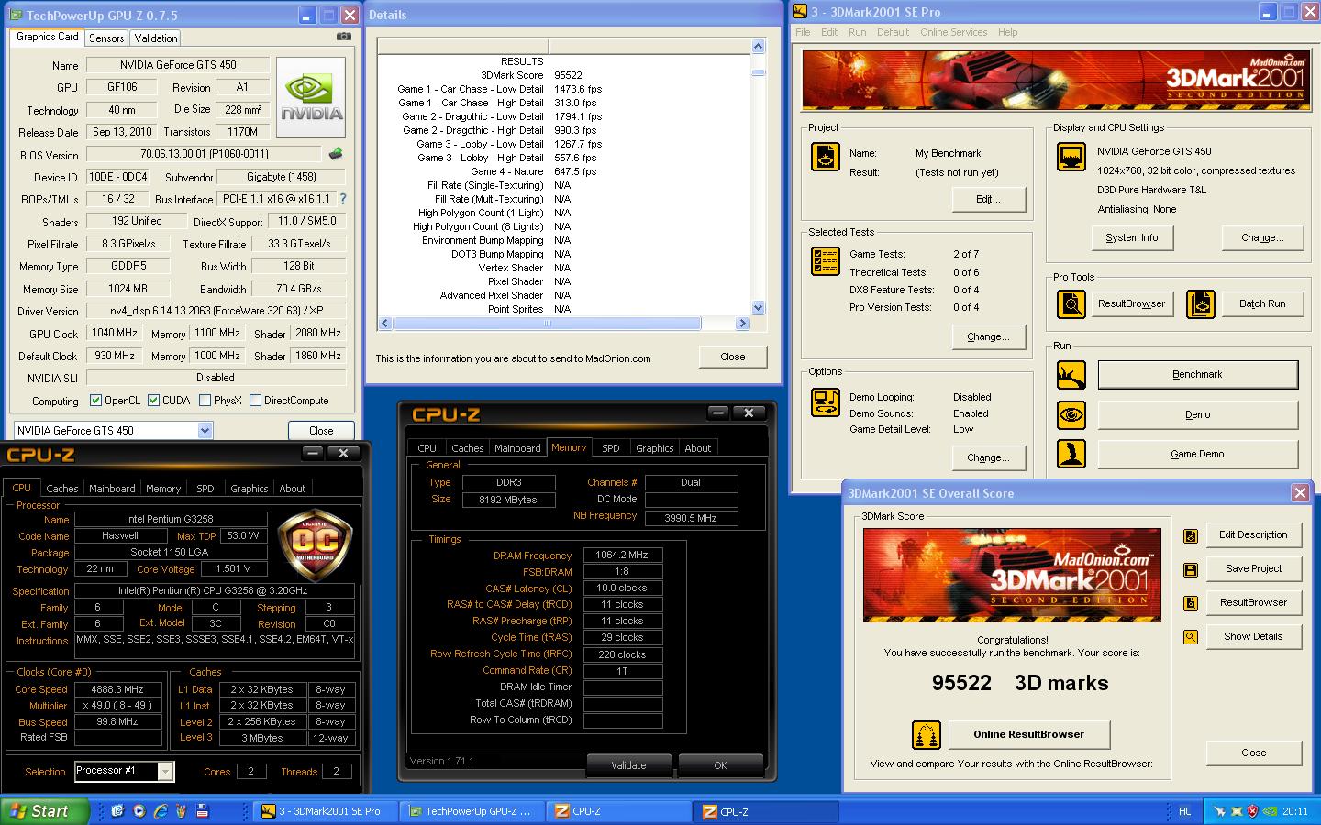Click the Save Project floppy icon
The image size is (1321, 825).
1191,569
